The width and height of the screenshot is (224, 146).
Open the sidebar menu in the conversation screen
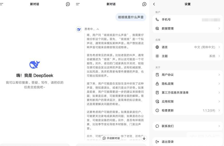[x=78, y=4]
